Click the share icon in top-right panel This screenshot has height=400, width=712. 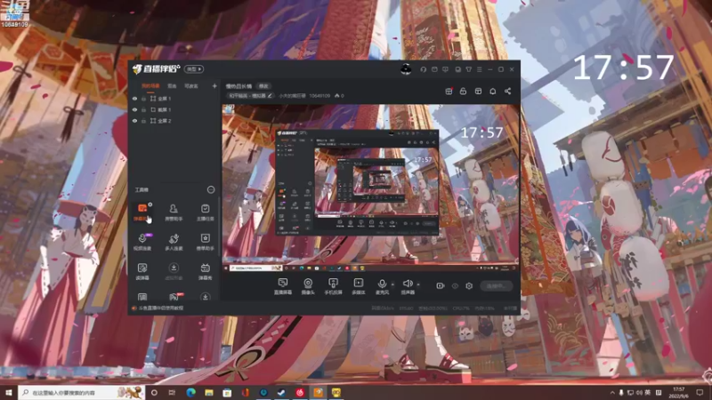(507, 92)
